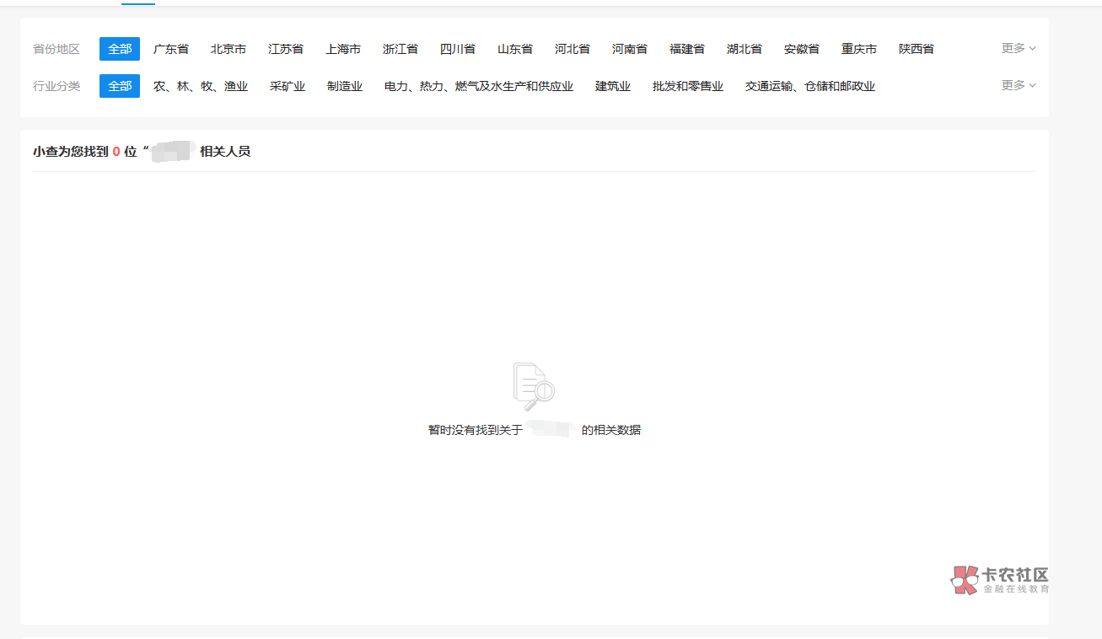Viewport: 1102px width, 639px height.
Task: Filter by 湖北省
Action: tap(745, 49)
